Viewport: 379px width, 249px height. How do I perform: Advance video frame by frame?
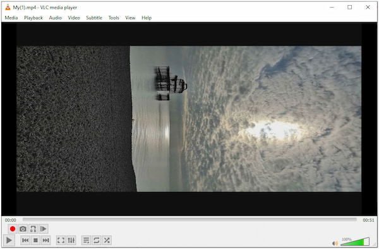(x=44, y=229)
